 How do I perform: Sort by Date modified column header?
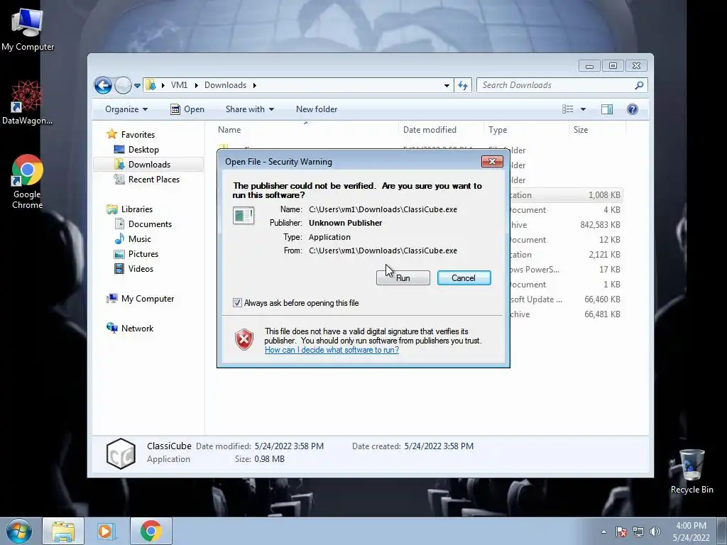point(440,130)
